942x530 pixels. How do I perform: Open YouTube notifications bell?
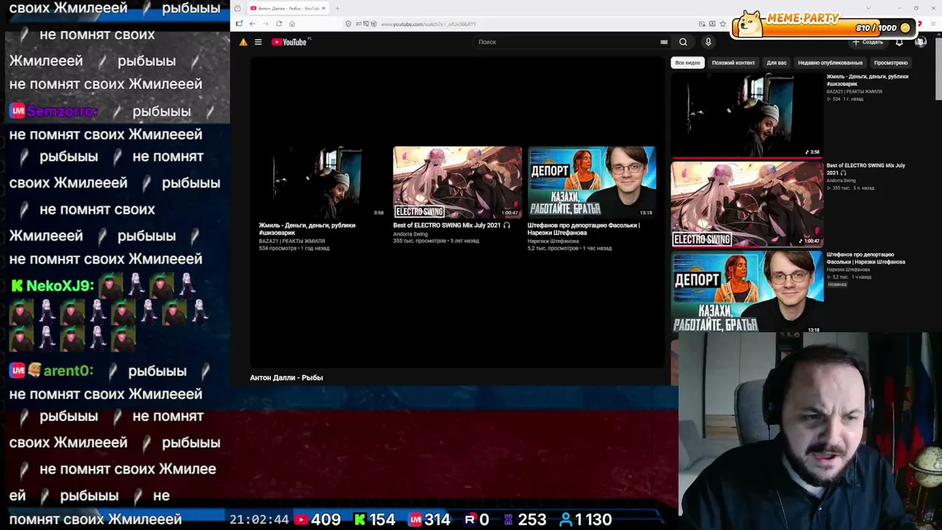tap(899, 42)
